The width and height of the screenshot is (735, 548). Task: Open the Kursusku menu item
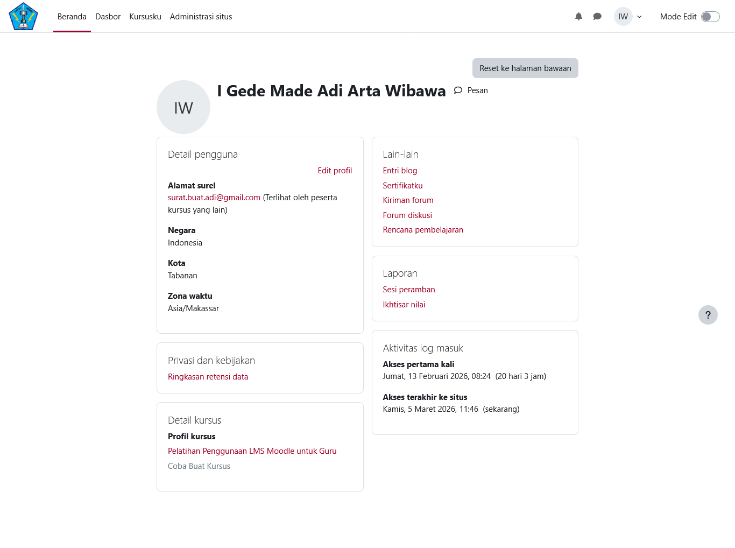(145, 17)
